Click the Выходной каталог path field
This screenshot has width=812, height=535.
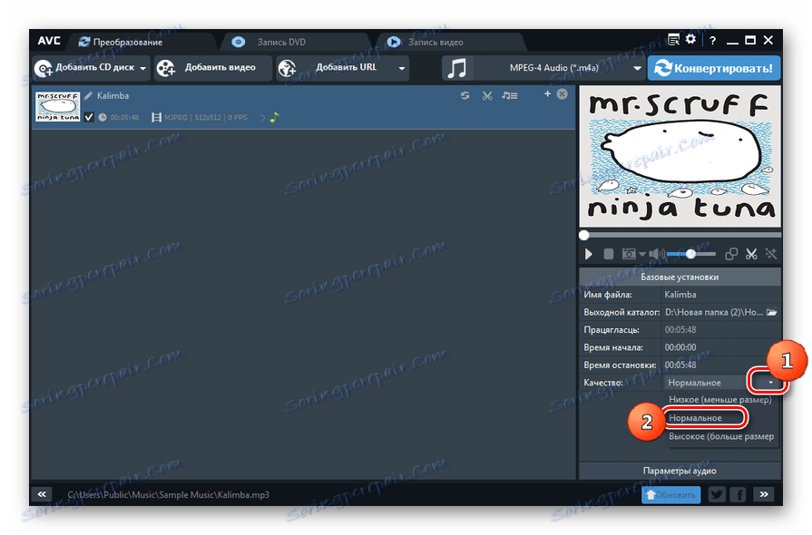point(714,312)
